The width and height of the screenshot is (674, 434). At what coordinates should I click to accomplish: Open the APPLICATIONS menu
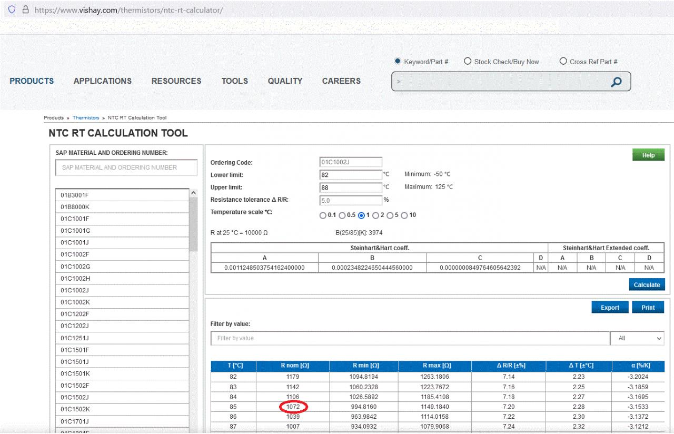pos(103,81)
